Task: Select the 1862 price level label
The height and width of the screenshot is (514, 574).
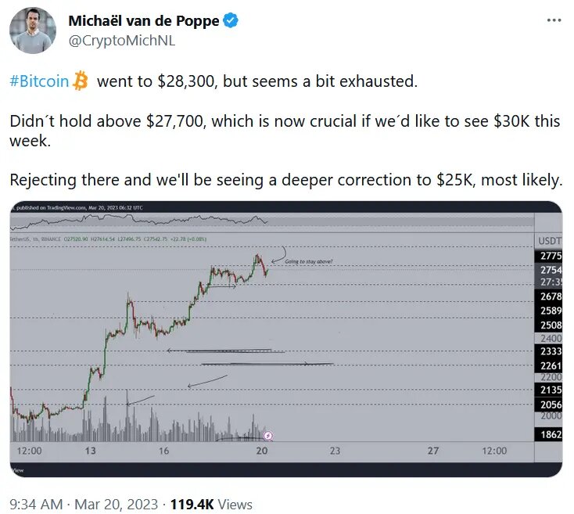Action: [x=549, y=434]
